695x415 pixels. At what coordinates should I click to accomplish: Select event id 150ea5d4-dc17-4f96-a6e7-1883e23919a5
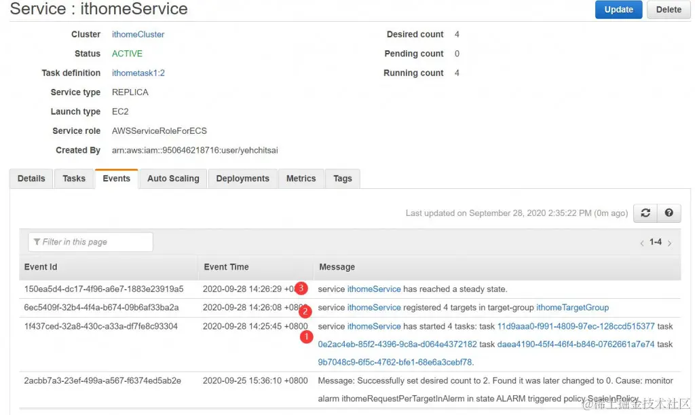pos(104,289)
